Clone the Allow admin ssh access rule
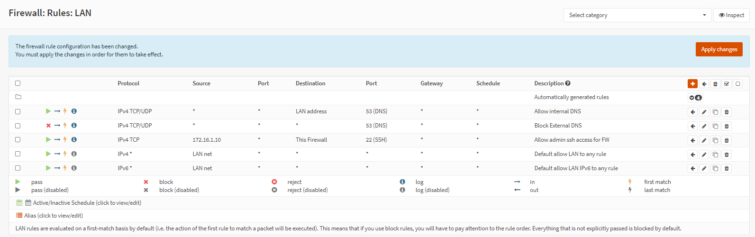The width and height of the screenshot is (755, 237). 716,141
